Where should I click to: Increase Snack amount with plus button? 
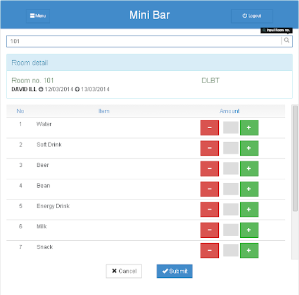click(249, 251)
